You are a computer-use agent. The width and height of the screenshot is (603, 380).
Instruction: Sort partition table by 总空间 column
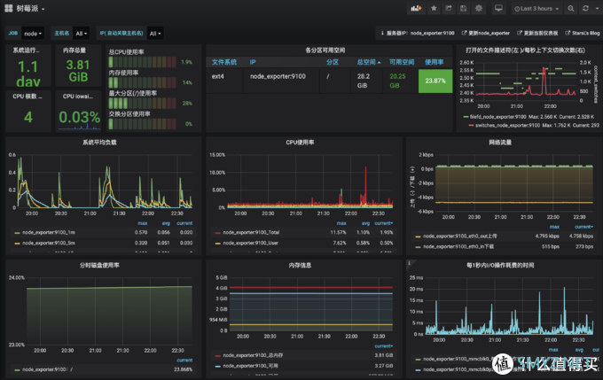pyautogui.click(x=368, y=62)
